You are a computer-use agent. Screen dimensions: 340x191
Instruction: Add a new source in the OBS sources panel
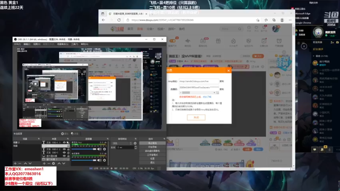(44, 163)
